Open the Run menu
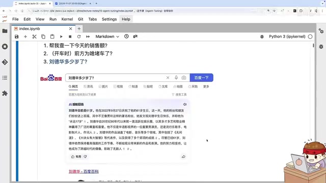Screen dimensions: 326x183 point(53,19)
